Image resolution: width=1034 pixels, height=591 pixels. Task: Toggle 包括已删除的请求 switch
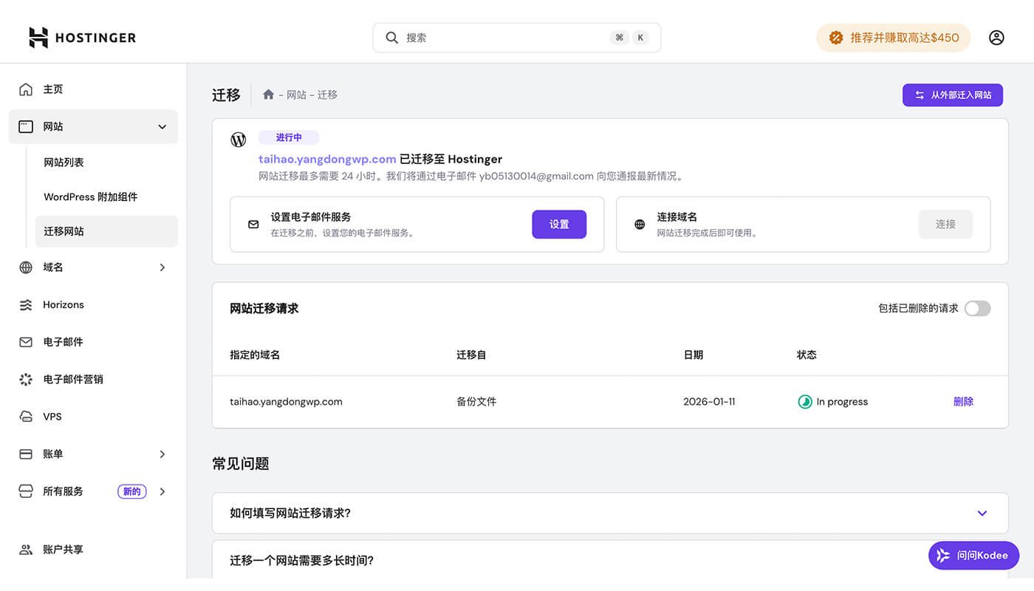coord(977,308)
